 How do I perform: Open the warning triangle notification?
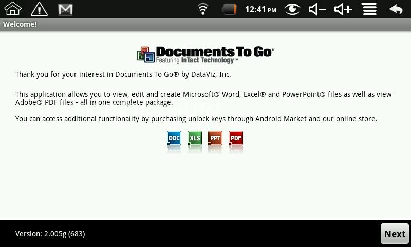[39, 9]
